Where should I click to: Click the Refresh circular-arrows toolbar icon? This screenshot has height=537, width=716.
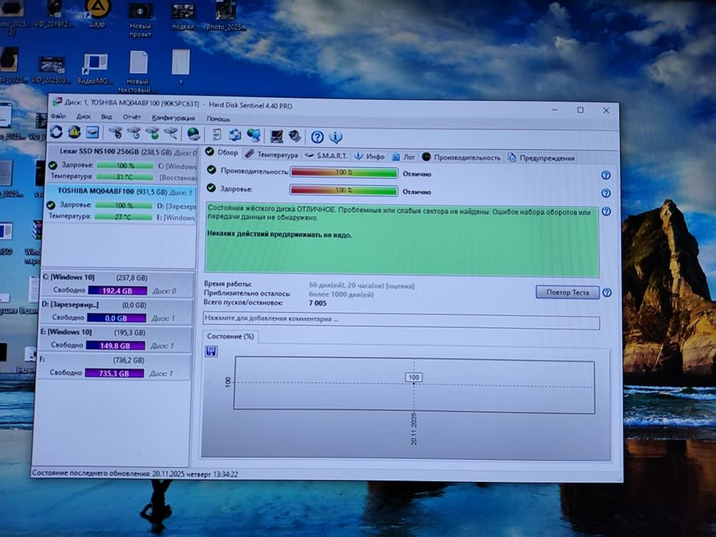[x=57, y=132]
